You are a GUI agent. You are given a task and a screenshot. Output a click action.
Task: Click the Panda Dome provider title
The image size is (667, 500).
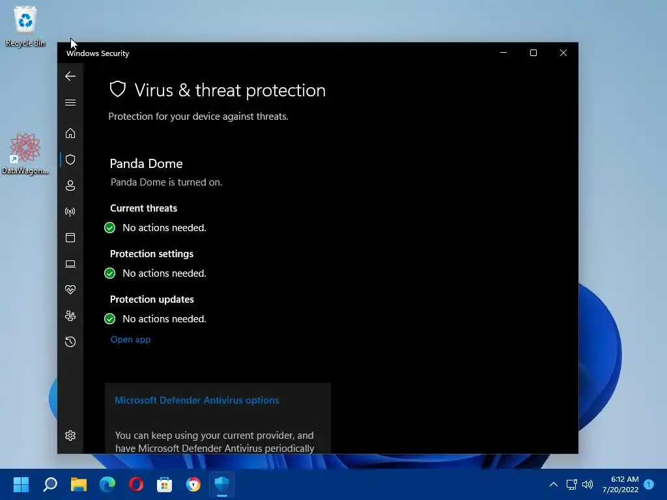[x=147, y=163]
